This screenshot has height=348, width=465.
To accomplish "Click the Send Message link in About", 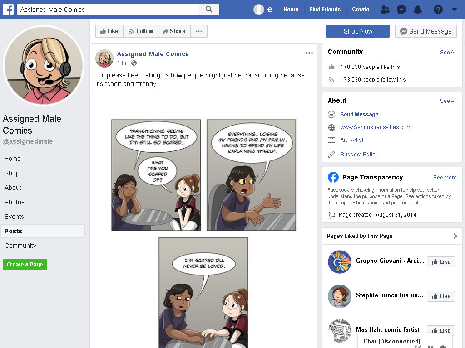I will click(359, 115).
